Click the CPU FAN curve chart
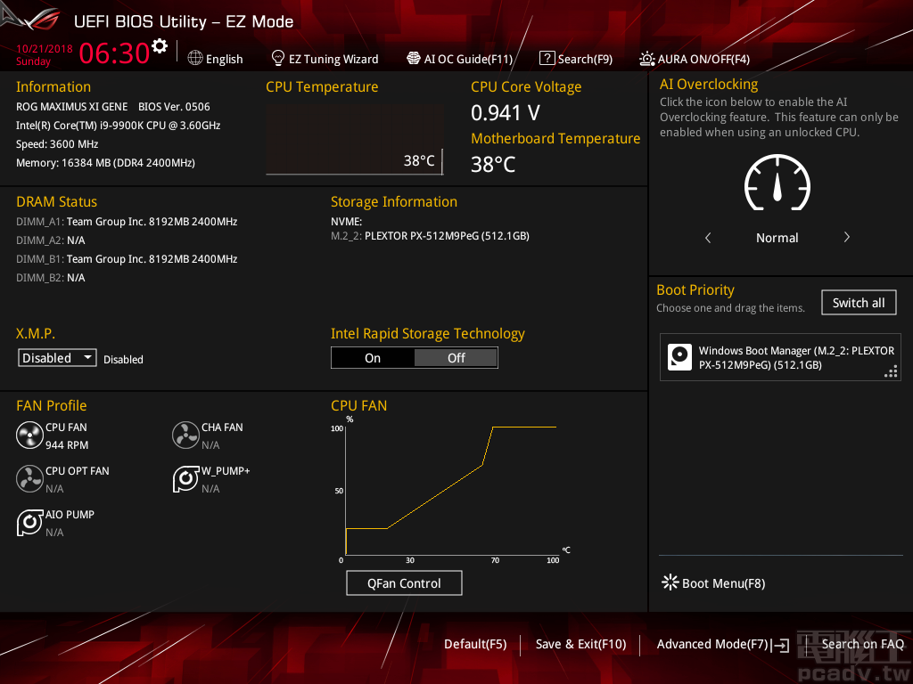This screenshot has height=684, width=913. click(451, 489)
